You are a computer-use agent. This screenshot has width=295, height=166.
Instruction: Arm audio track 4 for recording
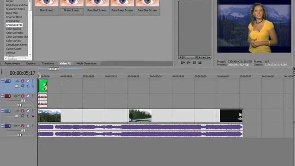point(23,126)
